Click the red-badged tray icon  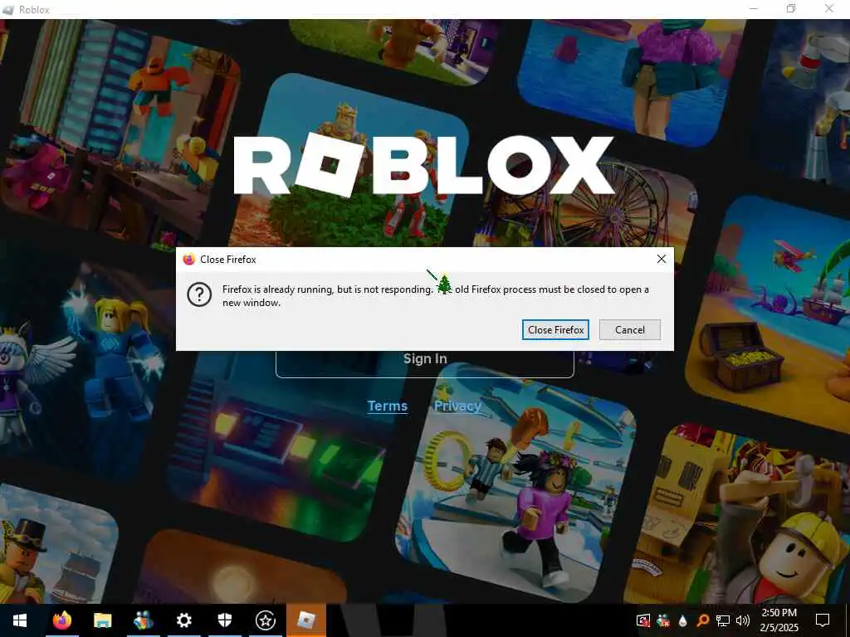pos(643,620)
